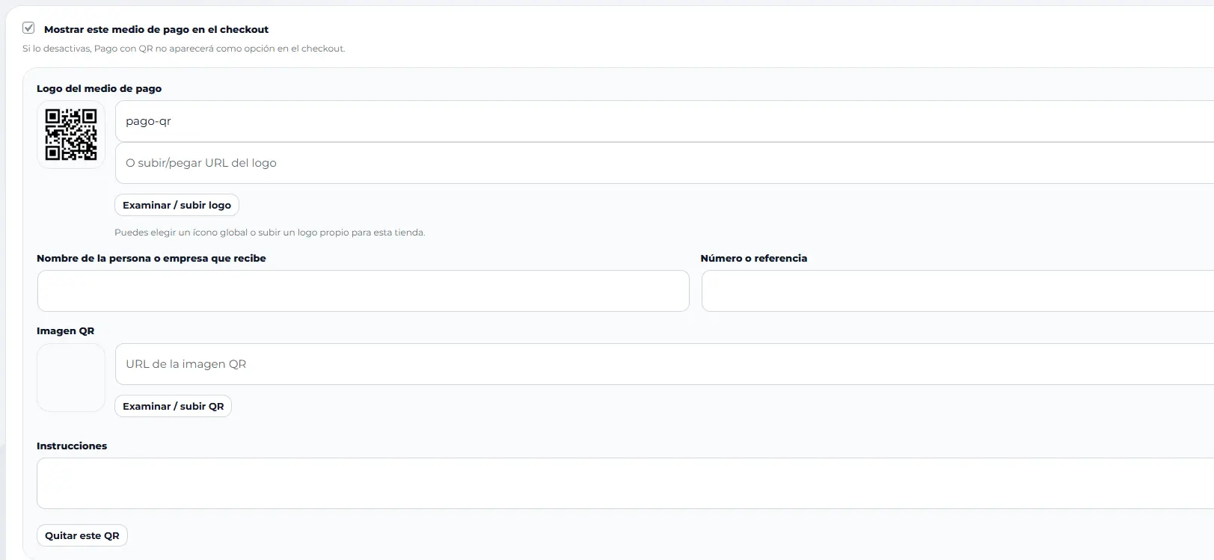Click the 'Nombre de la persona o empresa que recibe' label
Image resolution: width=1214 pixels, height=560 pixels.
tap(151, 258)
